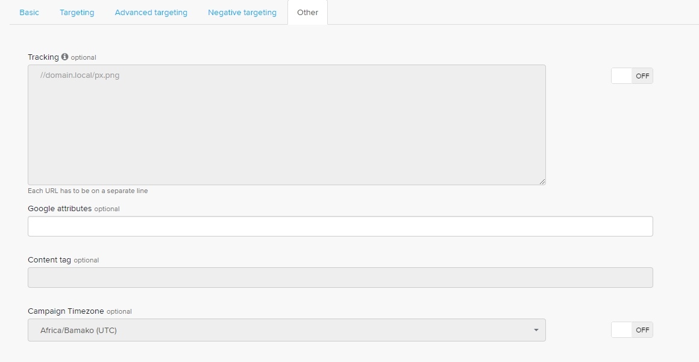Click the Tracking info icon
The height and width of the screenshot is (362, 699).
pos(65,57)
